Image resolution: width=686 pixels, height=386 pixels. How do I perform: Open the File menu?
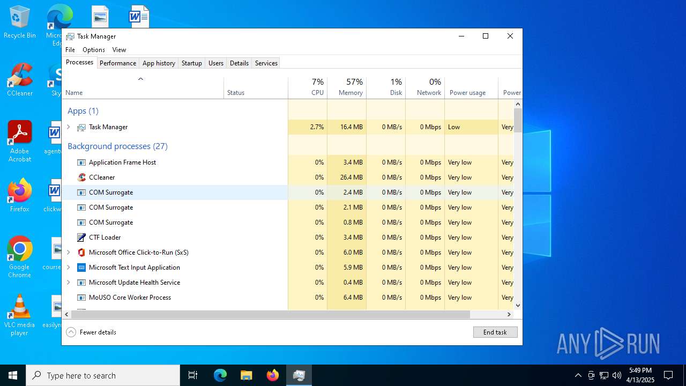click(x=70, y=50)
